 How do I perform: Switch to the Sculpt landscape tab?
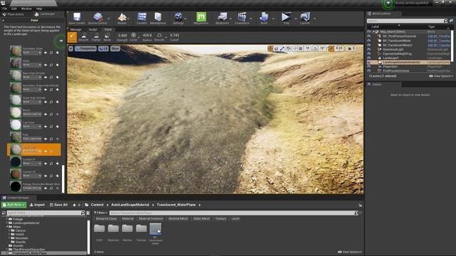pos(93,29)
